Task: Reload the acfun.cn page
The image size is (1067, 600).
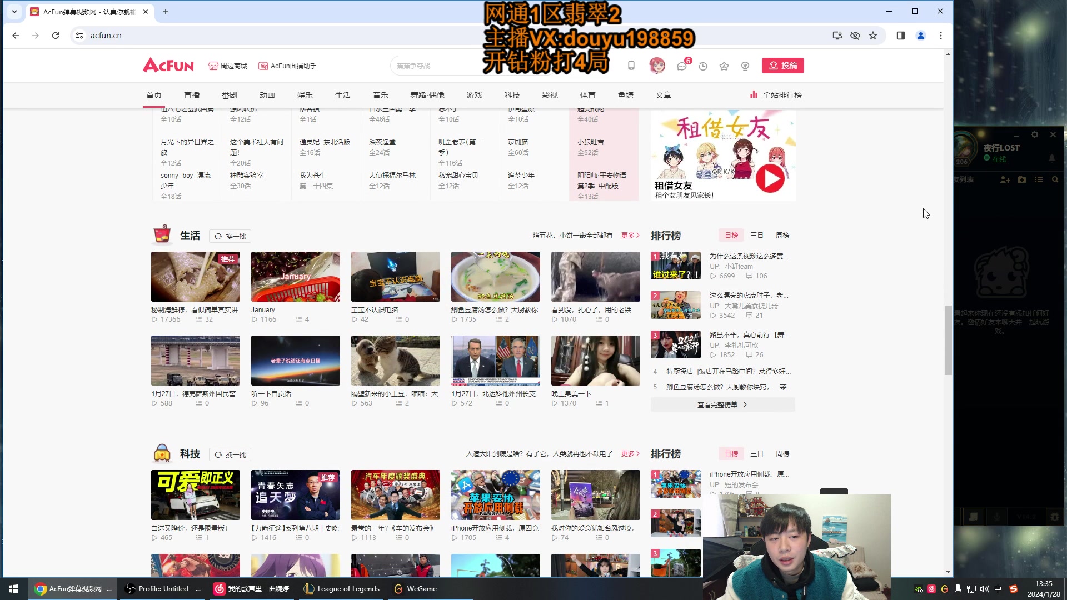Action: pos(56,36)
